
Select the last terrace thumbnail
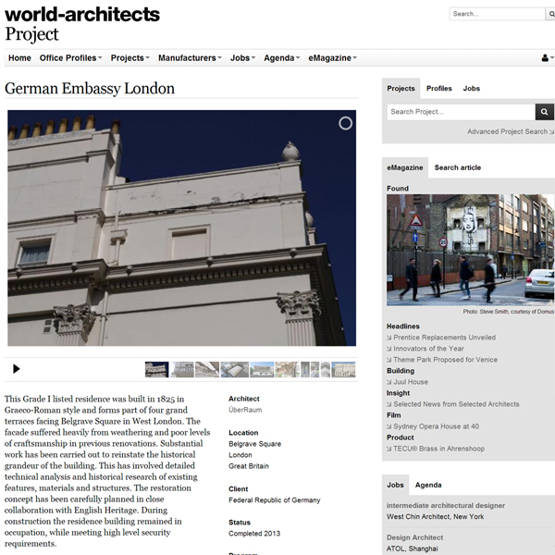[x=343, y=369]
